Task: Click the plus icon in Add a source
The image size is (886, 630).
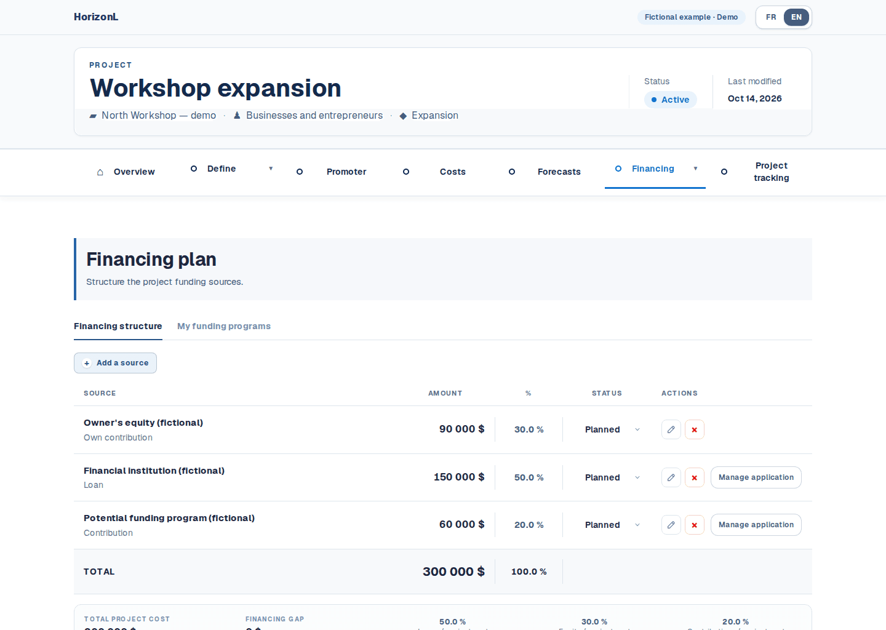Action: pos(87,363)
